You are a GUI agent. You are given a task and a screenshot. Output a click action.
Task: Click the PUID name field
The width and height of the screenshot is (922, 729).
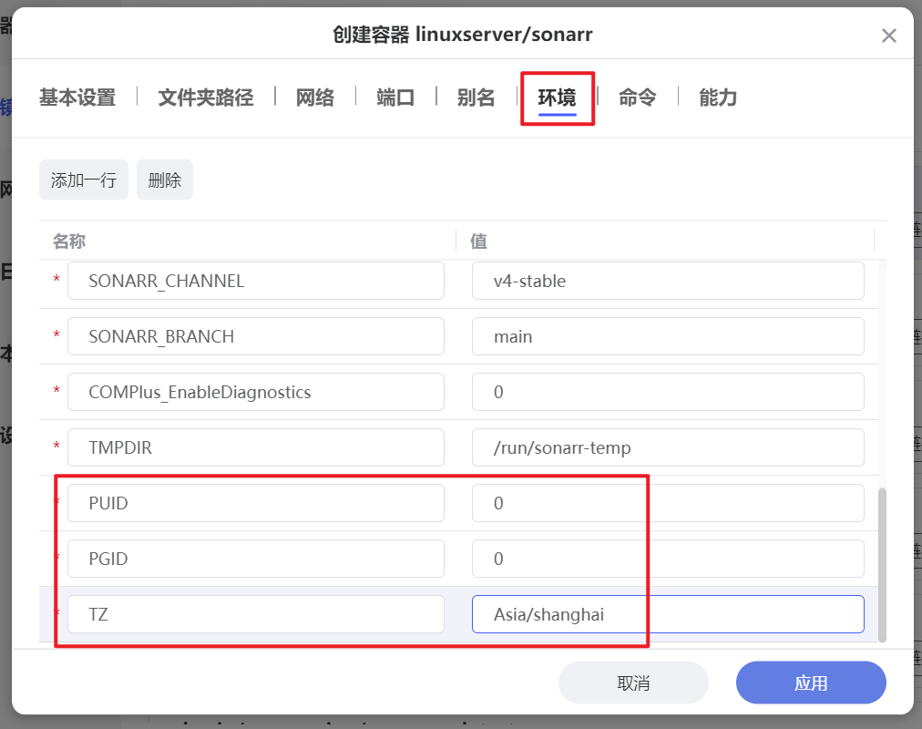[256, 503]
